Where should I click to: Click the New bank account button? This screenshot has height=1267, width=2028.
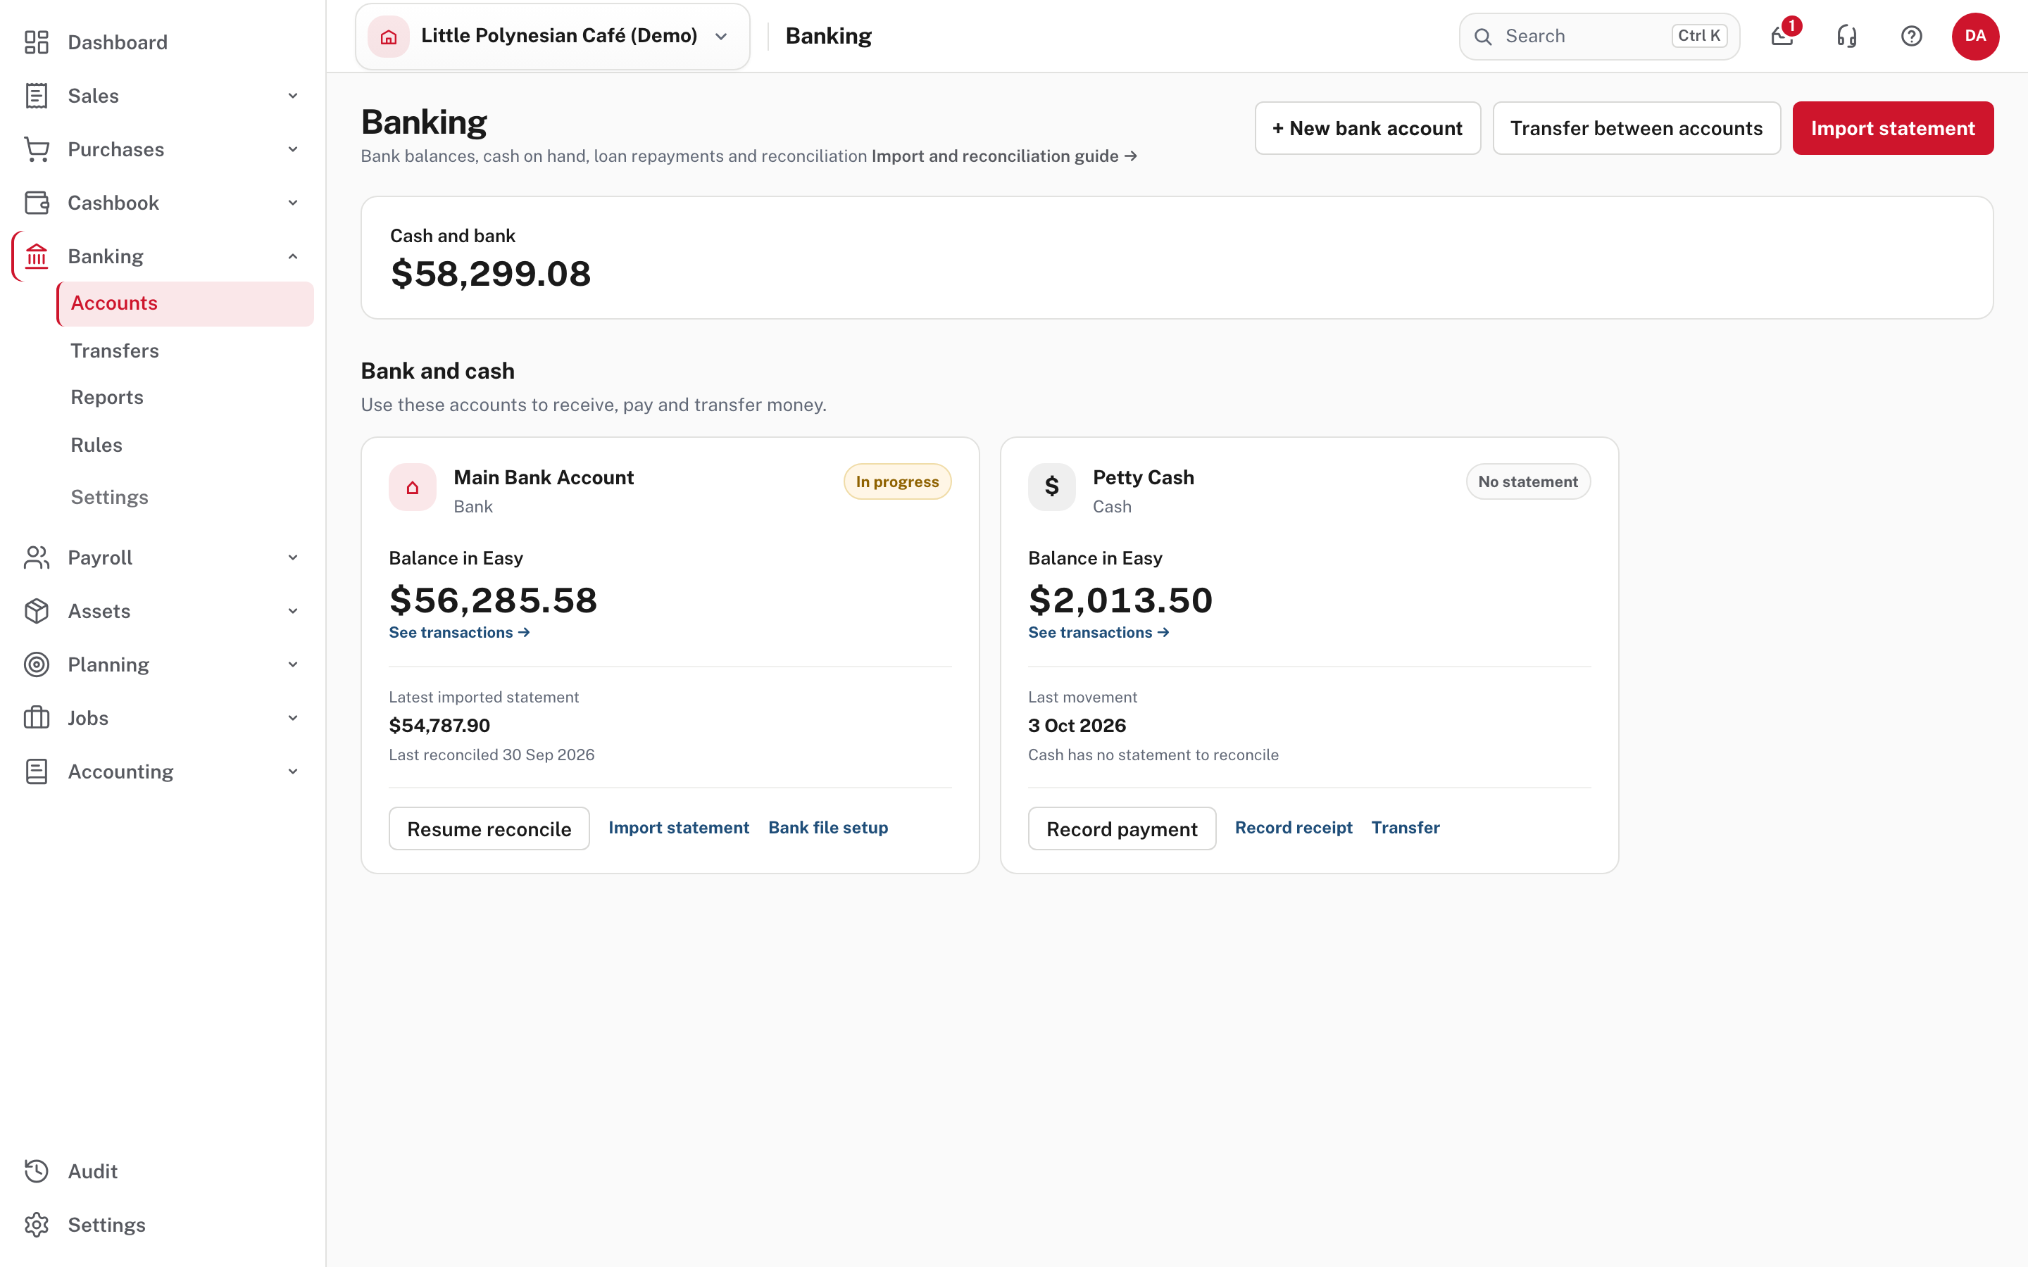(1367, 128)
